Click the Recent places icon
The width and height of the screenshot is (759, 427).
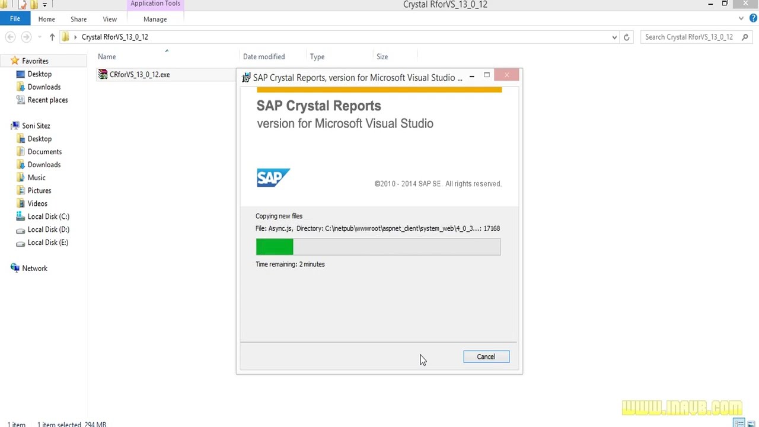(x=21, y=100)
